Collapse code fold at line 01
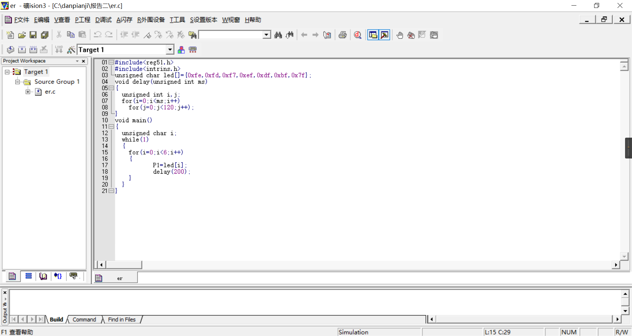 coord(111,62)
